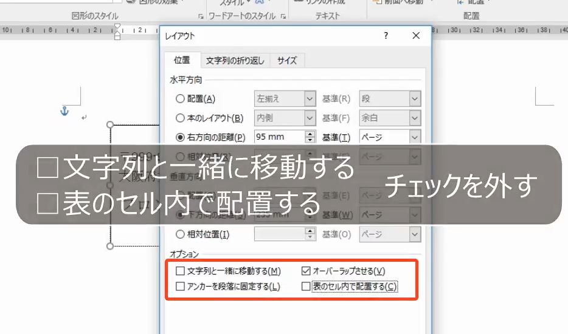
Task: Click the top-left handle of the text box
Action: tap(110, 125)
